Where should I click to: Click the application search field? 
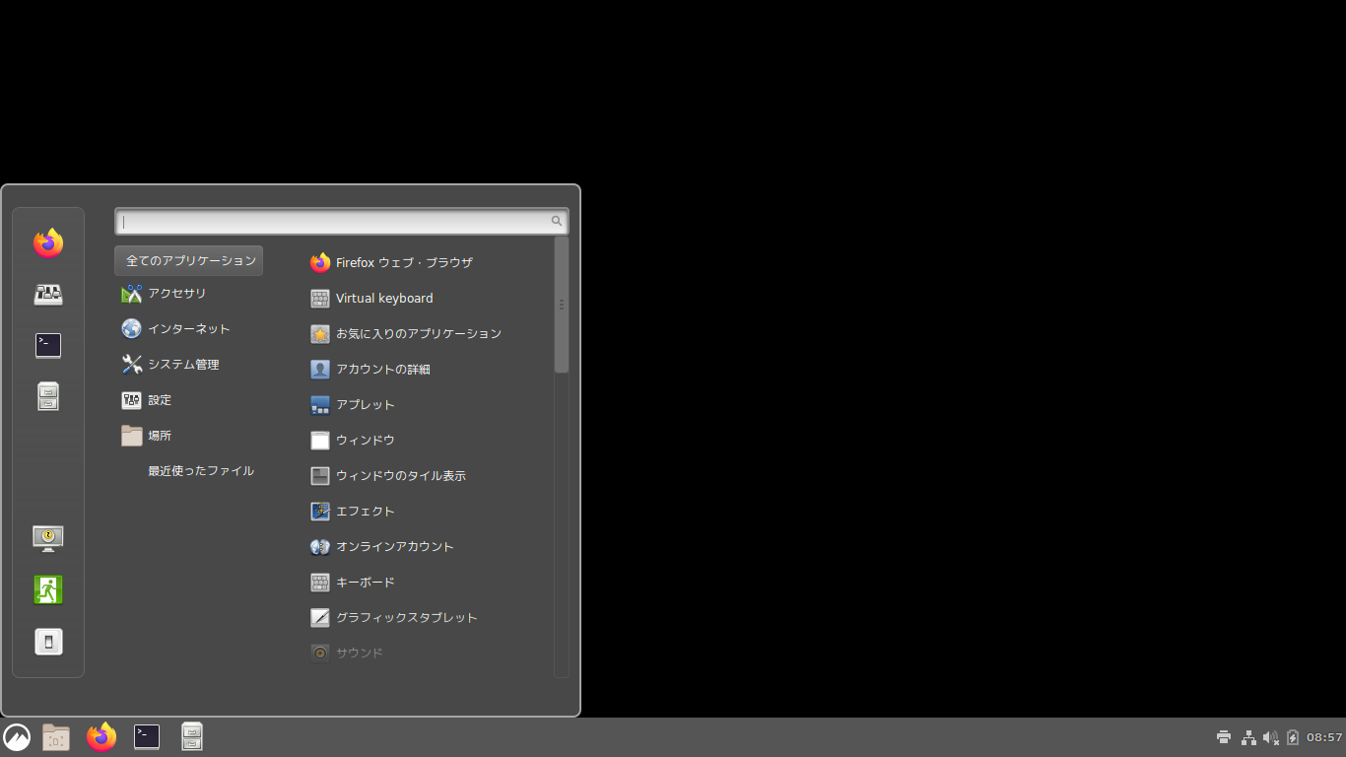tap(341, 222)
